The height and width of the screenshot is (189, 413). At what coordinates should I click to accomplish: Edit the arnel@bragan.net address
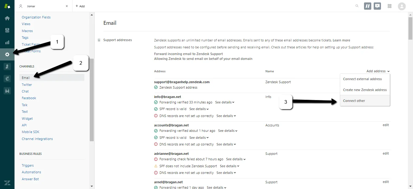click(386, 182)
